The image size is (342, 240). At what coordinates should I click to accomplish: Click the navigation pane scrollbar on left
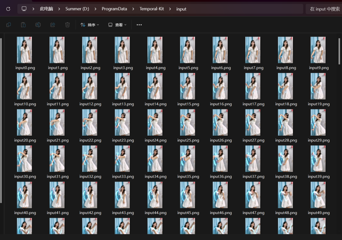pos(1,120)
